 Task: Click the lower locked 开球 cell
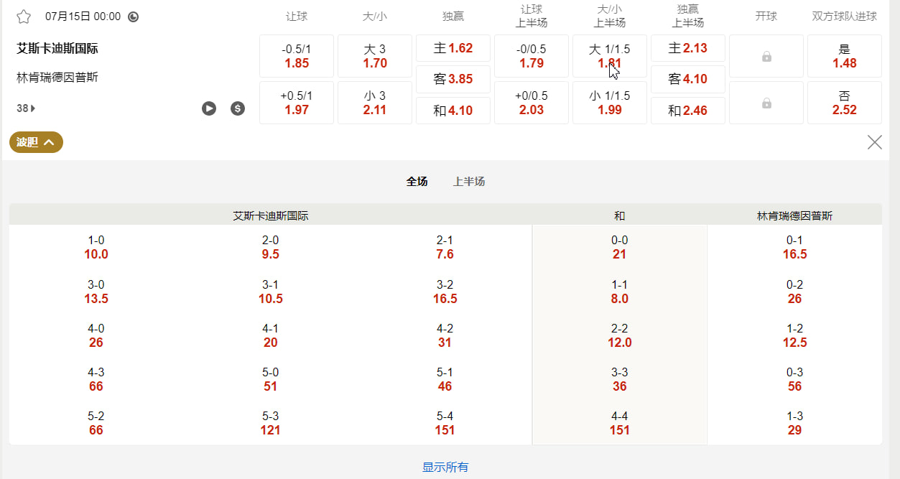(766, 103)
